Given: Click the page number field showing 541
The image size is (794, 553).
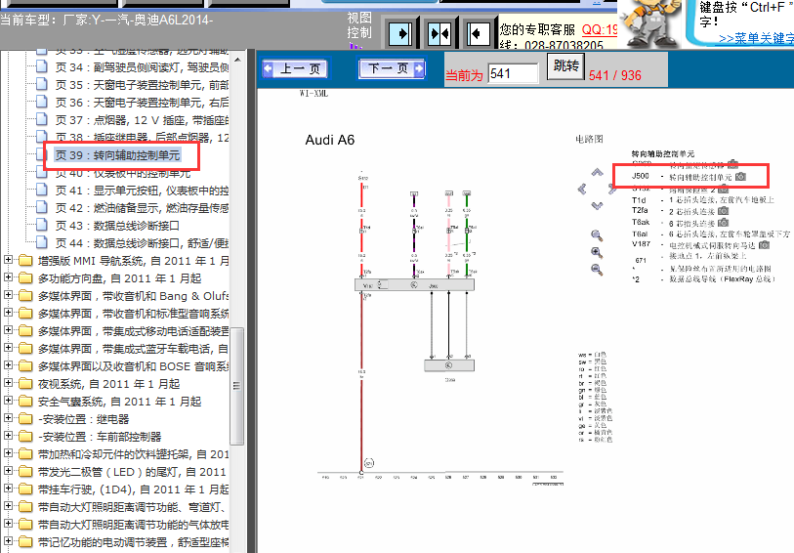Looking at the screenshot, I should [513, 74].
